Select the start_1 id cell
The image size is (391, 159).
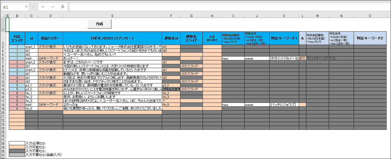click(32, 47)
